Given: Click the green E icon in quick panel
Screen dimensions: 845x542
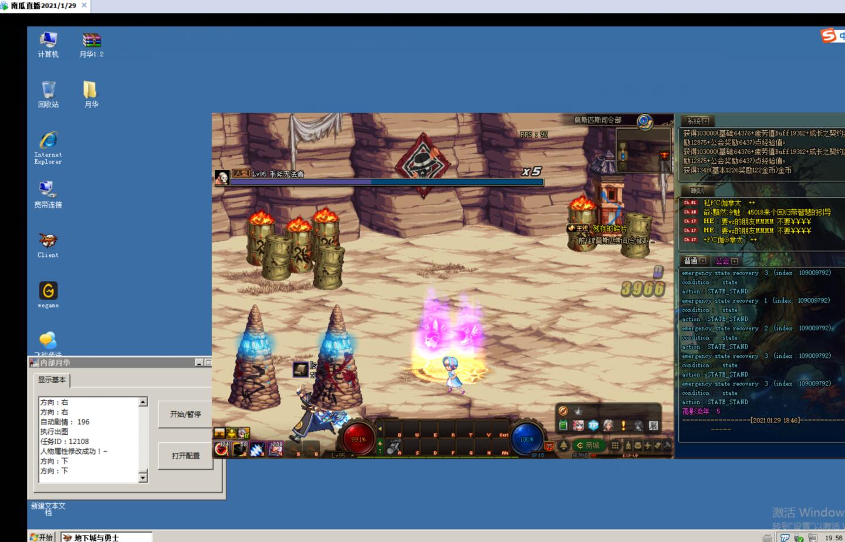Looking at the screenshot, I should click(563, 425).
